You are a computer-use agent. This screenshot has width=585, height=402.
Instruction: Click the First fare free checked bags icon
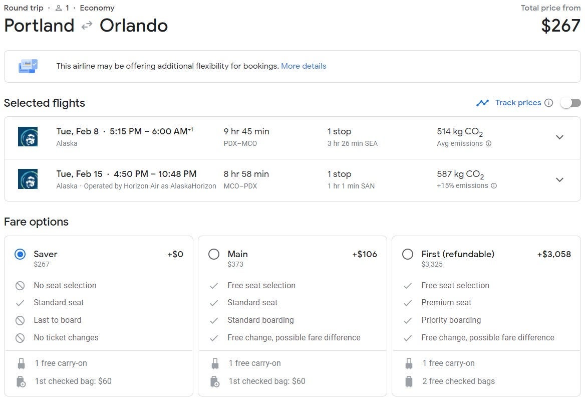pos(409,381)
